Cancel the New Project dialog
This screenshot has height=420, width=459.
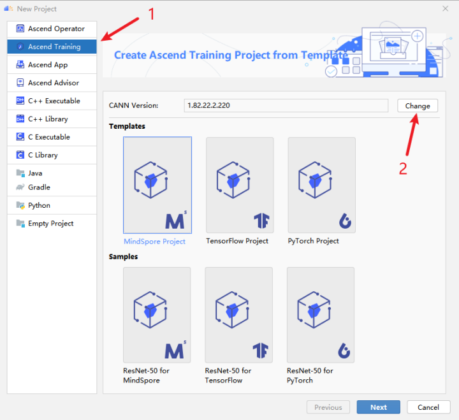[428, 407]
